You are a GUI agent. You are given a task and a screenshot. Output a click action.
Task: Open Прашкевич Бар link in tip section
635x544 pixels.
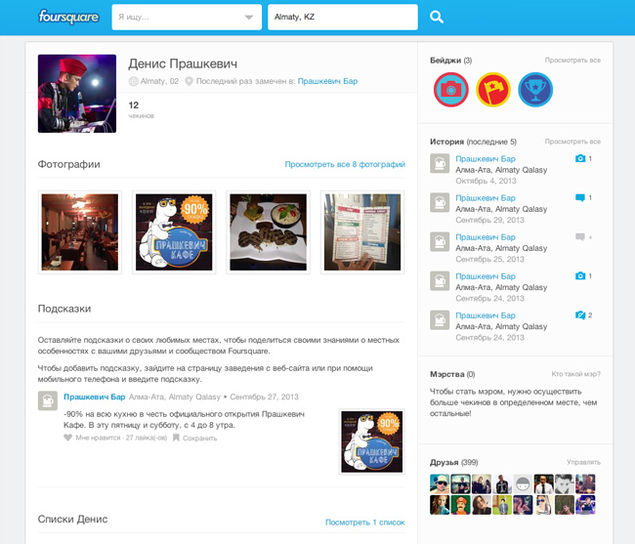(94, 397)
